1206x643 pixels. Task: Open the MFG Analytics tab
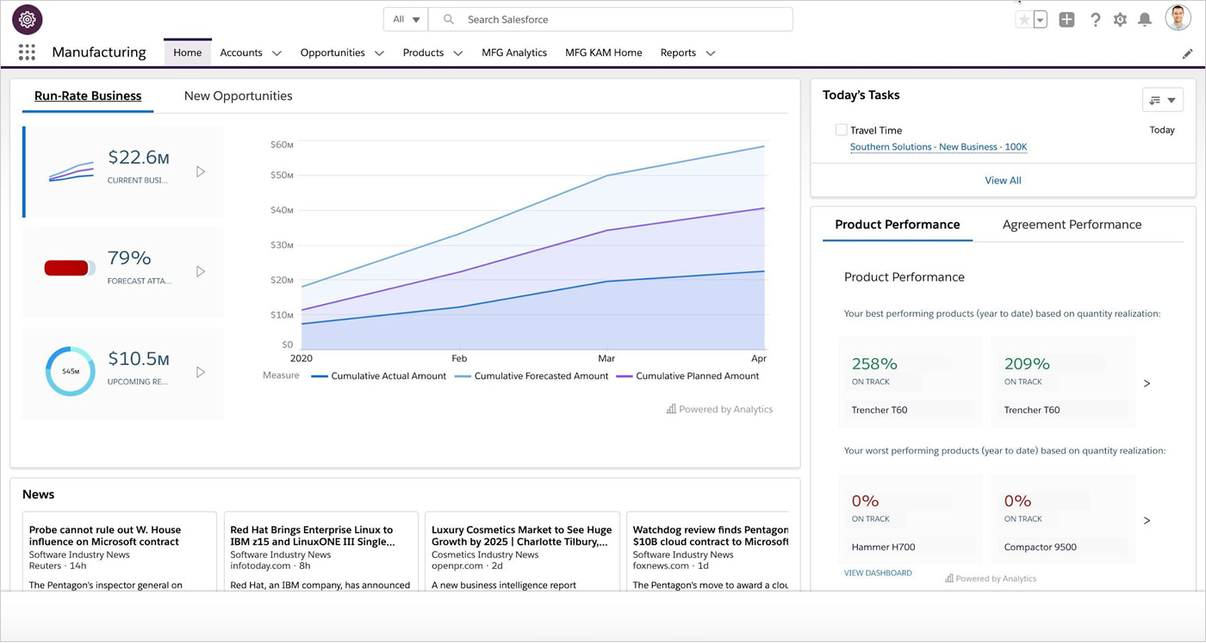point(514,53)
